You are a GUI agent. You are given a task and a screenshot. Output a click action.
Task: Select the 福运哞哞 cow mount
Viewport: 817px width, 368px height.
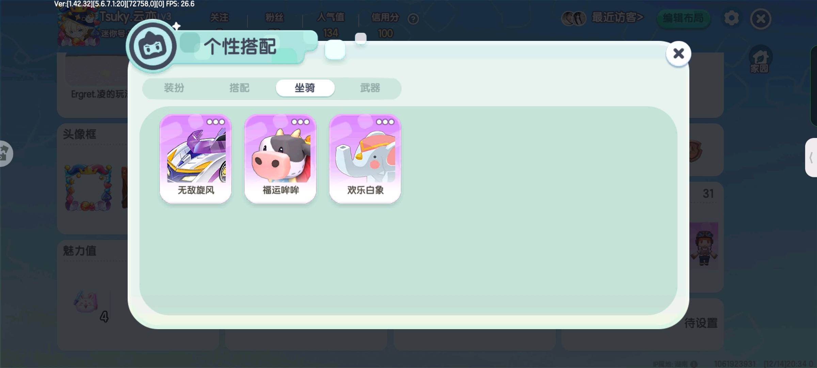(x=280, y=158)
